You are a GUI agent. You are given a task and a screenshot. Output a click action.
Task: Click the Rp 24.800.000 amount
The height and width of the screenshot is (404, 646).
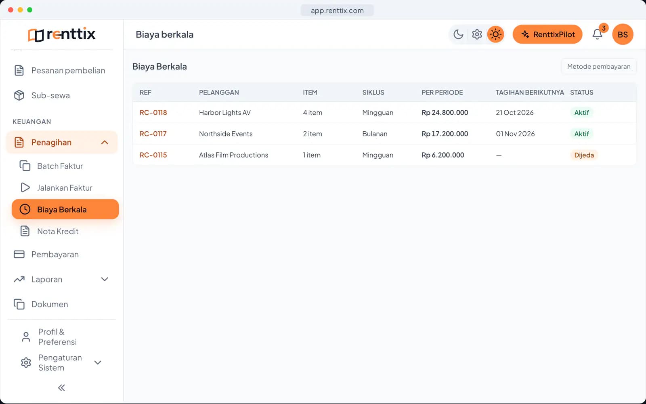click(445, 113)
